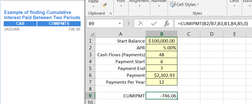
Task: Click the APR label cell
Action: [x=121, y=48]
